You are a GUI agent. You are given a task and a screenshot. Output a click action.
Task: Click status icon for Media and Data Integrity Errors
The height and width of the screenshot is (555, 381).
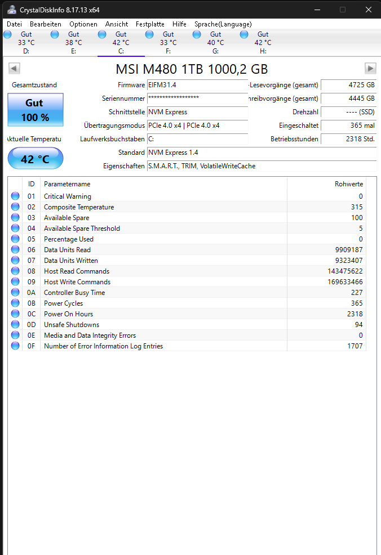(x=15, y=335)
